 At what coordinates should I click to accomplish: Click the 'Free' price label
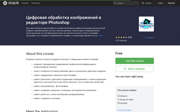point(119,53)
